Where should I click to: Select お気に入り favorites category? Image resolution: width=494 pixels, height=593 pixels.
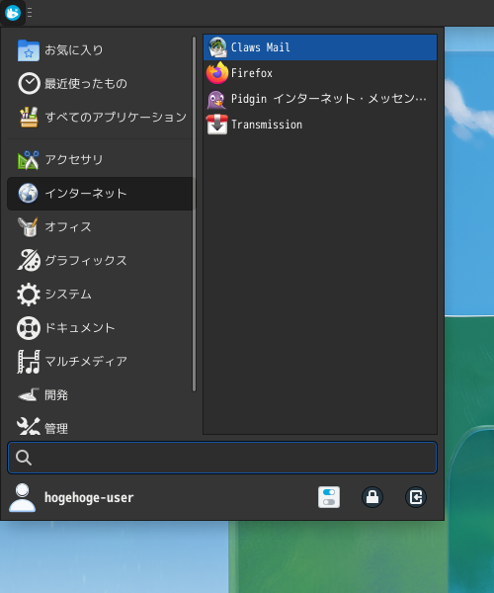pyautogui.click(x=100, y=50)
